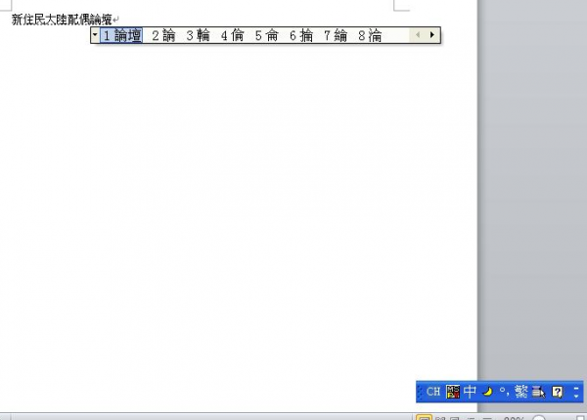Screen dimensions: 587x420
Task: Select candidate 4 倫 from suggestions
Action: 232,35
